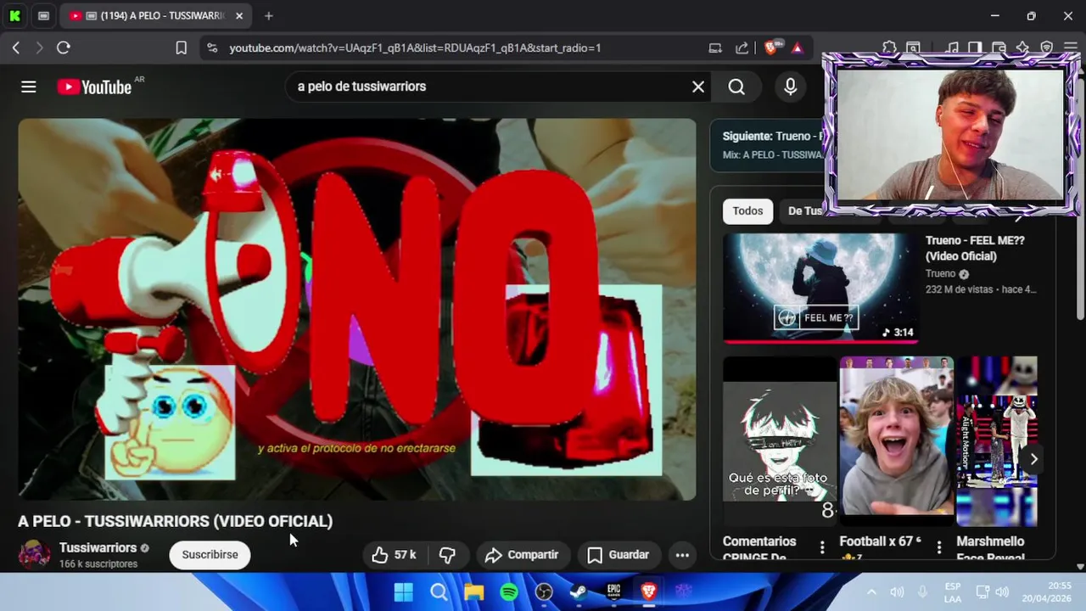Show next shorts with the right arrow
The width and height of the screenshot is (1086, 611).
click(x=1033, y=459)
